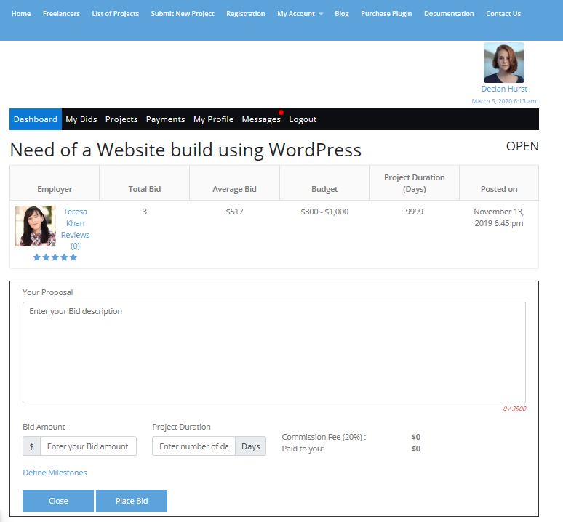Go to Freelancers page
The width and height of the screenshot is (563, 522).
tap(61, 14)
